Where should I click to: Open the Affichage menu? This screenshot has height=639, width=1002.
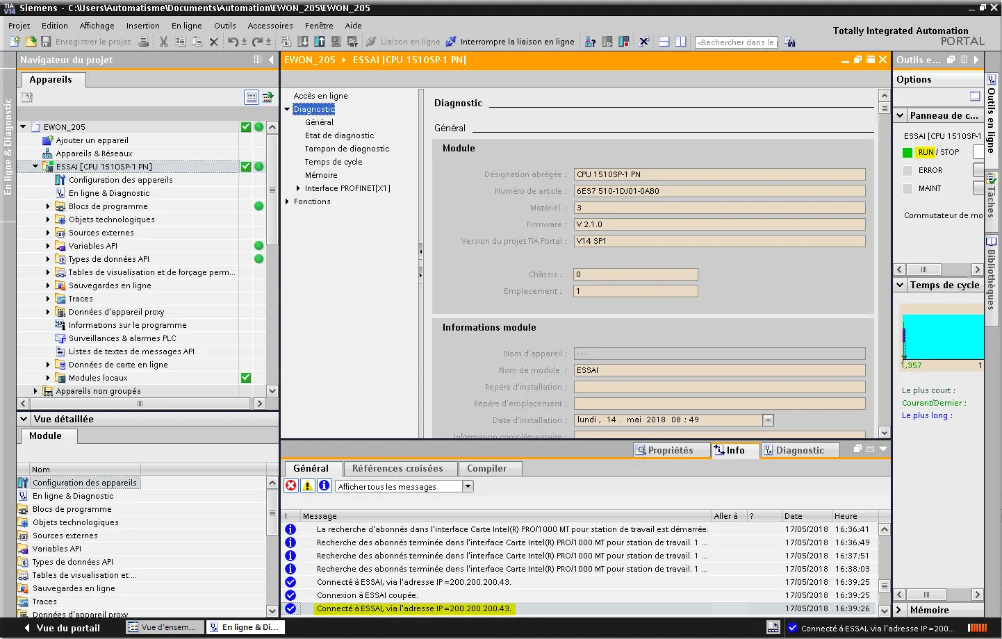(x=97, y=26)
